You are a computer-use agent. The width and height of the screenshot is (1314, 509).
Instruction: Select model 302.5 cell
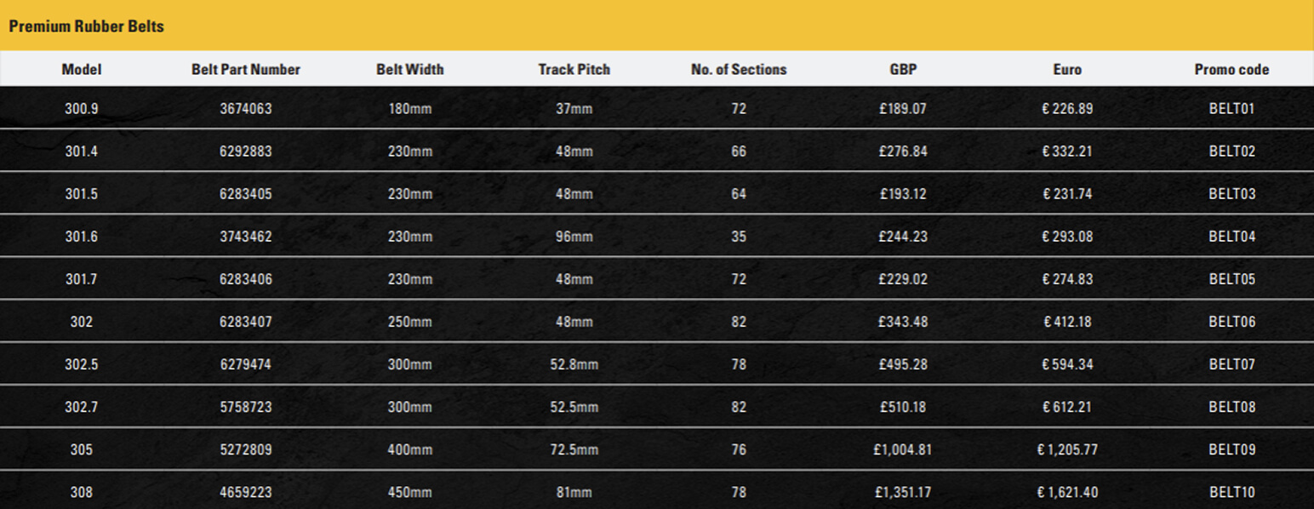click(x=82, y=364)
